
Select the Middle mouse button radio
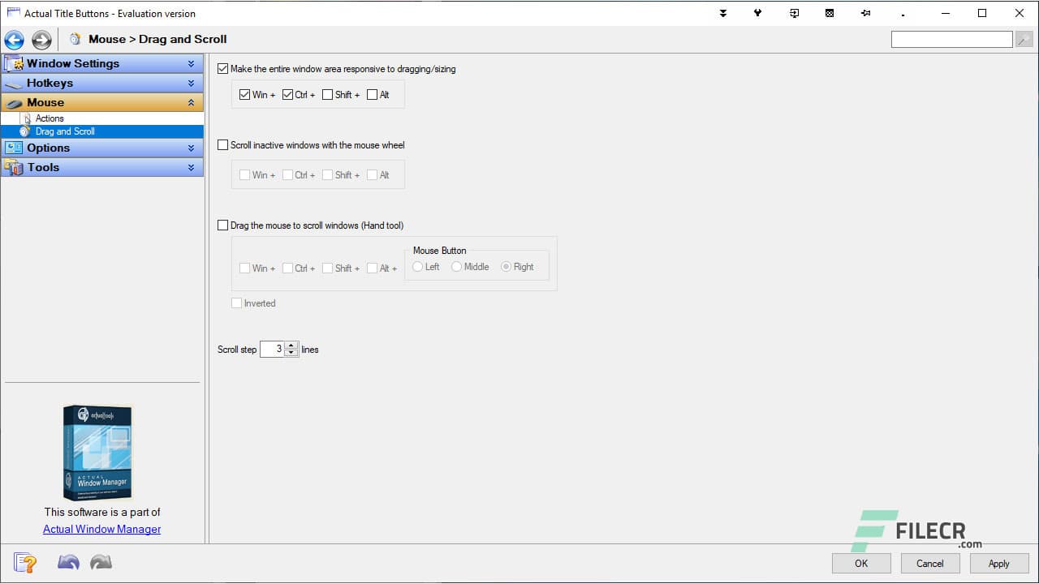(x=456, y=266)
